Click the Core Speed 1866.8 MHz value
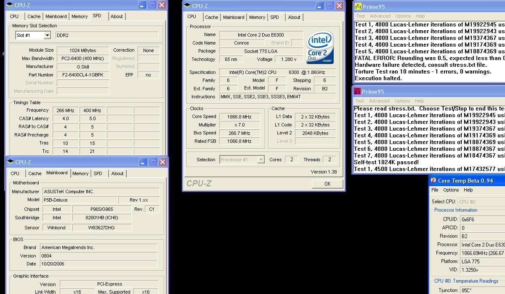This screenshot has height=294, width=505. pos(239,117)
